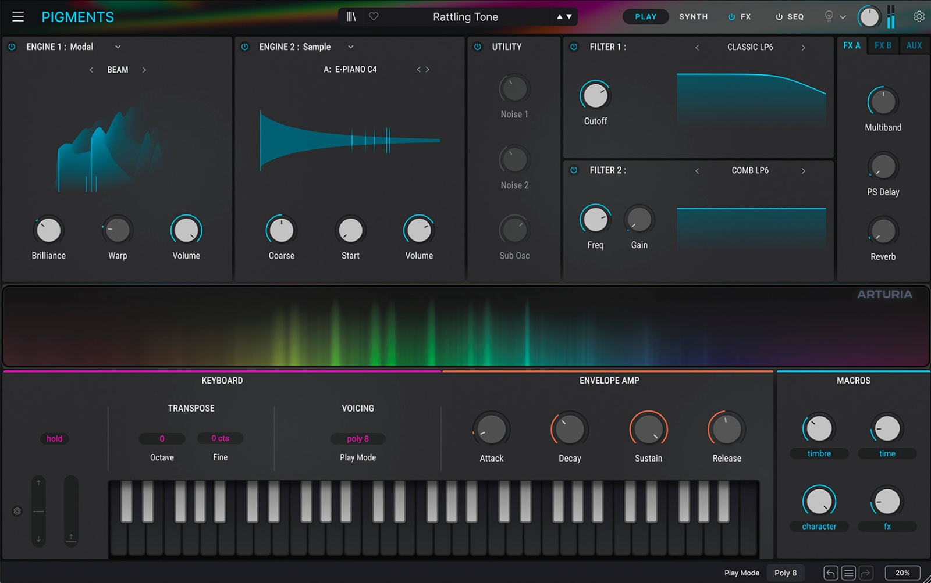Toggle the Utility engine power button
This screenshot has height=583, width=931.
tap(478, 47)
